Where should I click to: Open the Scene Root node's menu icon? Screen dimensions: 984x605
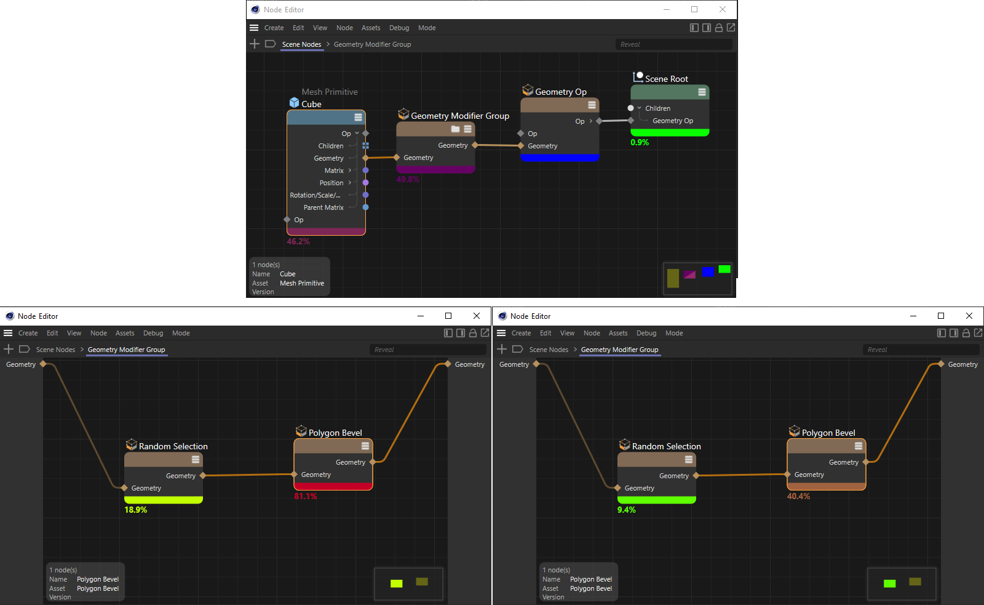702,92
